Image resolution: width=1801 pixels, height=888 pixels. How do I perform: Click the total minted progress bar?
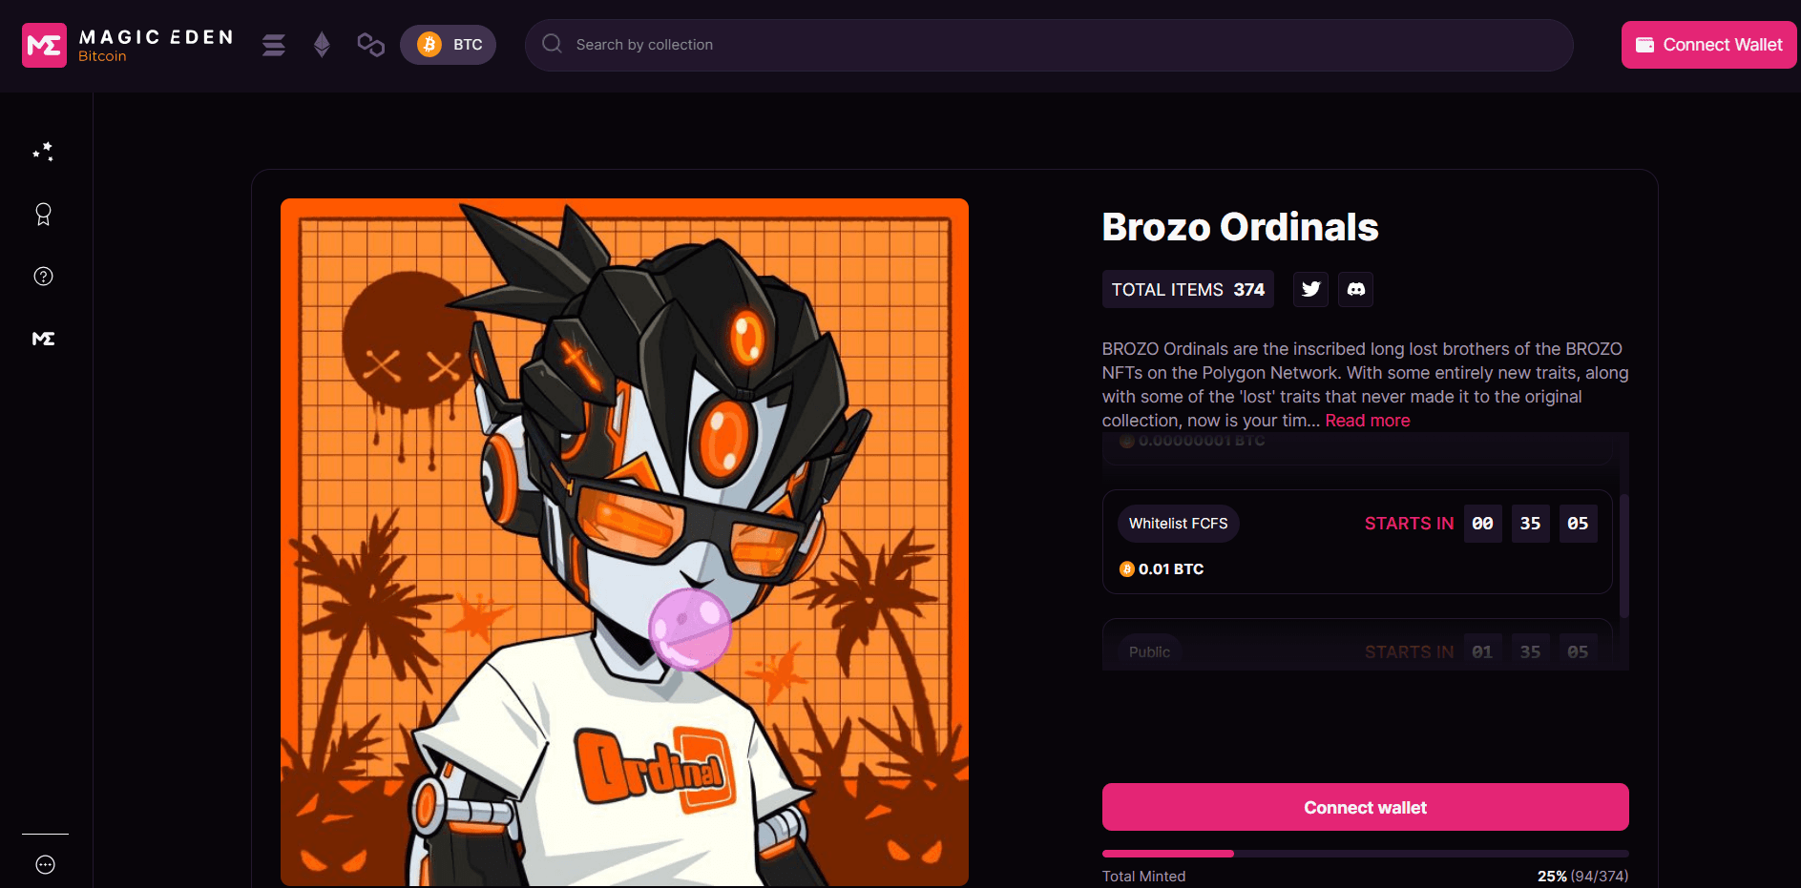[1366, 854]
